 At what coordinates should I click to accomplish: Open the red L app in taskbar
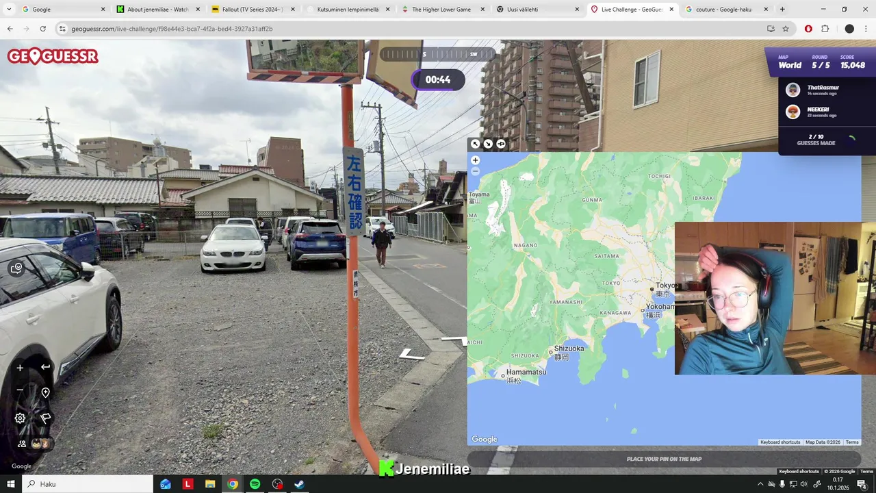188,484
